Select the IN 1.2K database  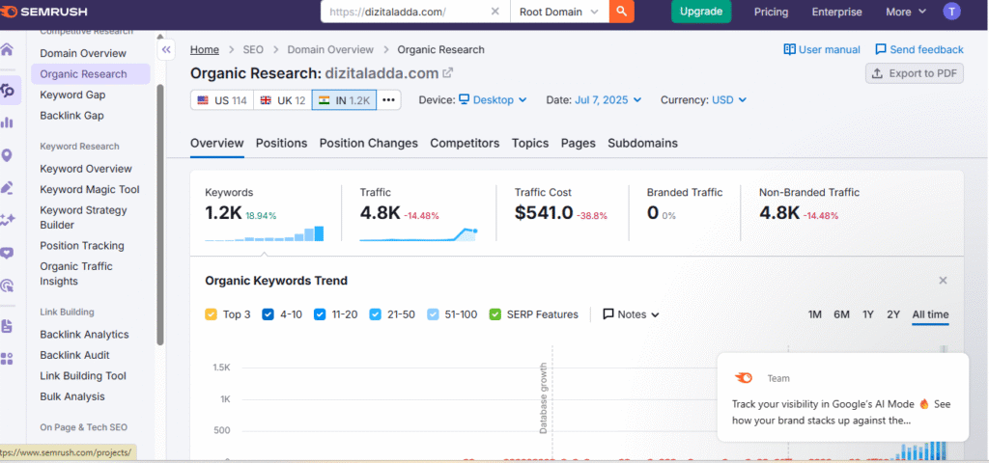point(345,100)
